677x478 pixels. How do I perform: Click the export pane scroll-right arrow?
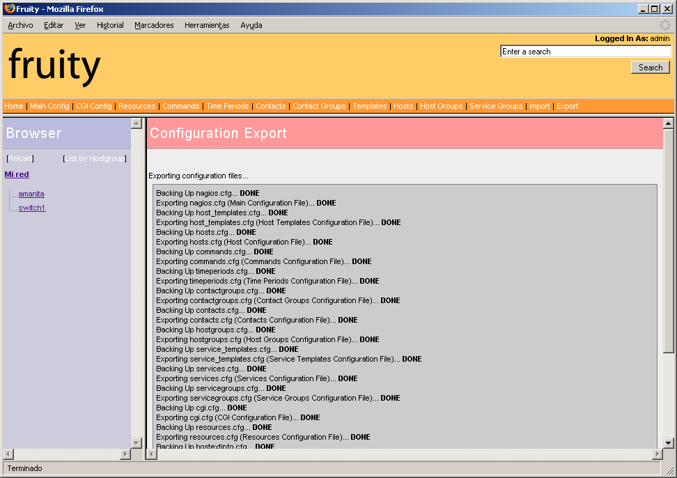coord(657,454)
